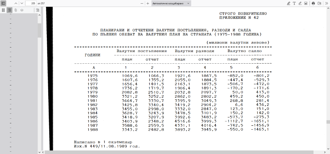
Task: Click 'Валутни постъпления' header
Action: pos(142,51)
